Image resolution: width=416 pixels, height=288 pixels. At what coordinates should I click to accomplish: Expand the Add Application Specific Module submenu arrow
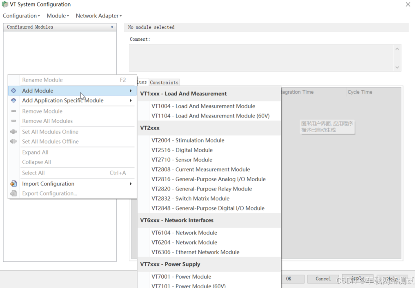pos(131,100)
